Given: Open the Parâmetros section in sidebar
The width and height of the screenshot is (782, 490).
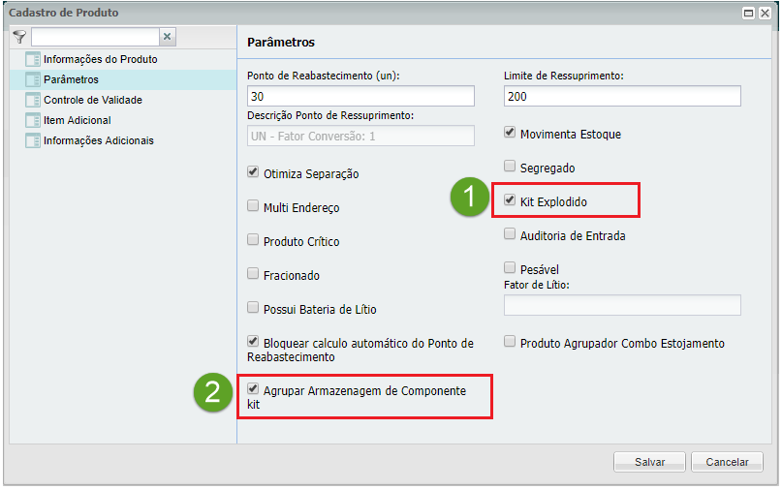Looking at the screenshot, I should click(71, 79).
